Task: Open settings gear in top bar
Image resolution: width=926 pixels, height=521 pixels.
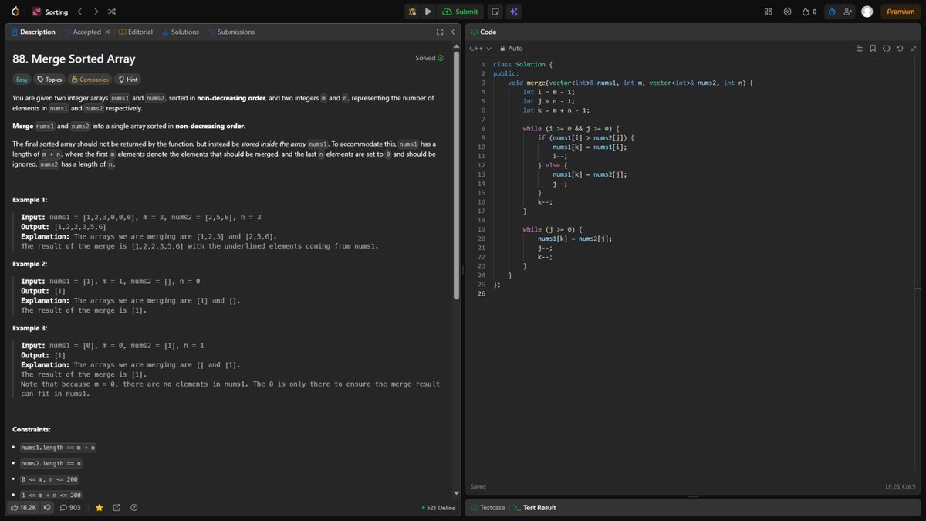Action: (x=787, y=12)
